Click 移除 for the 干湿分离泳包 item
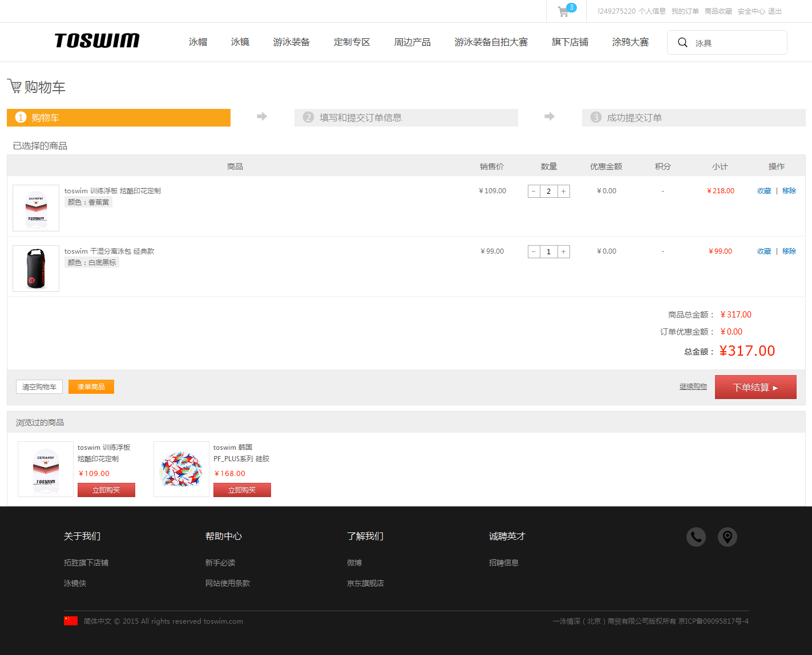Viewport: 812px width, 655px height. pos(789,251)
